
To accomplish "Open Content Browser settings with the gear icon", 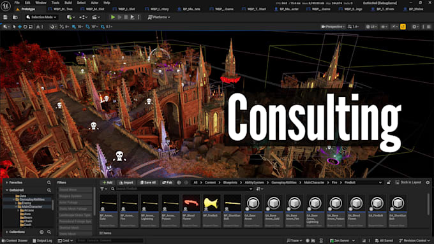I will tap(428, 182).
